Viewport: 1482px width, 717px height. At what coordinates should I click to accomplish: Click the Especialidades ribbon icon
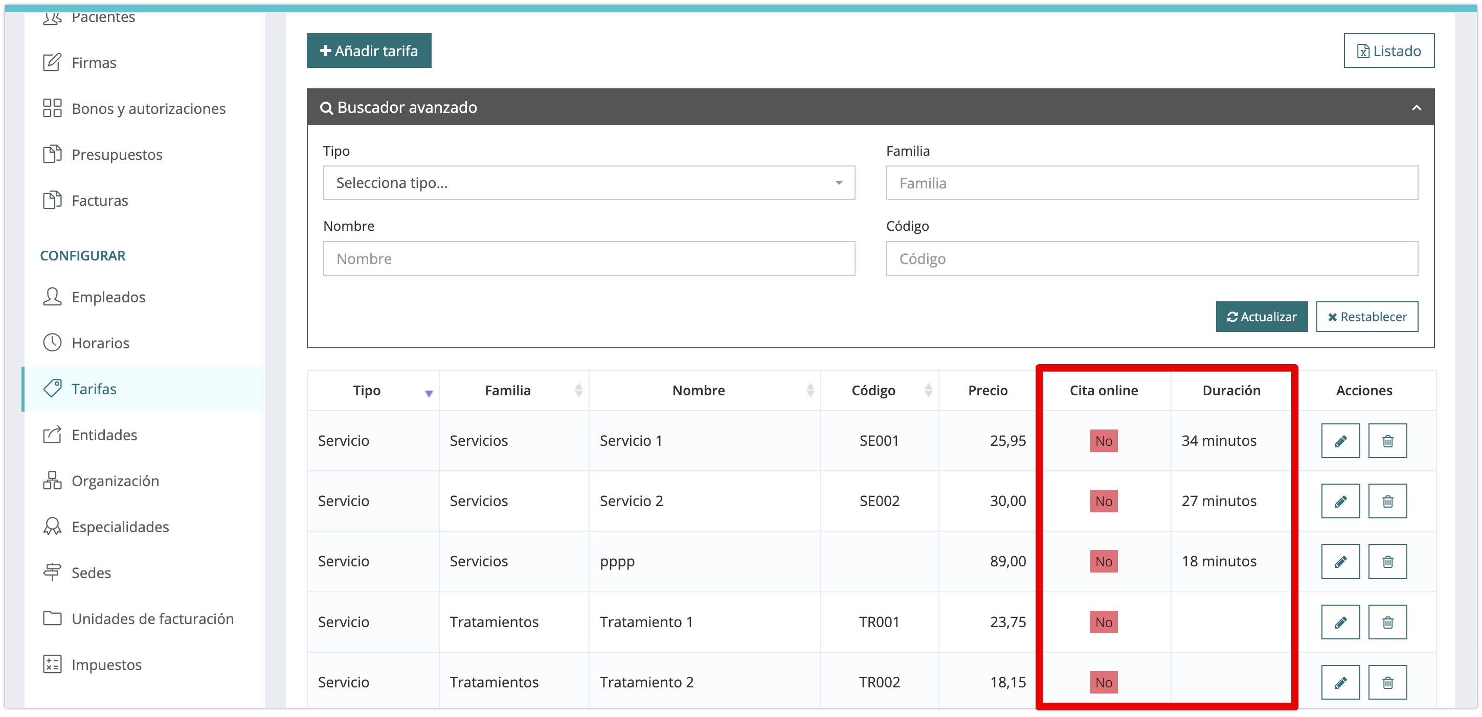tap(52, 526)
